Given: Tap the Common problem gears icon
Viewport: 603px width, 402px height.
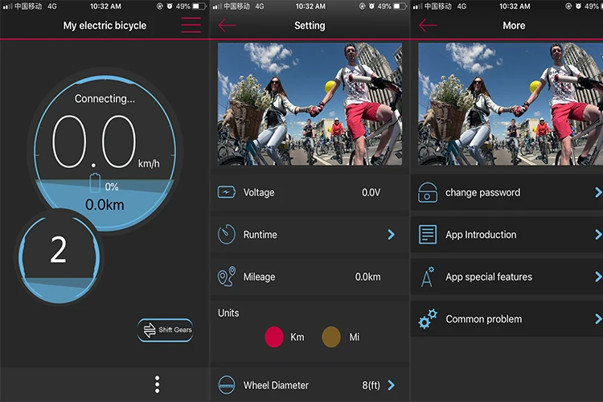Looking at the screenshot, I should 428,319.
